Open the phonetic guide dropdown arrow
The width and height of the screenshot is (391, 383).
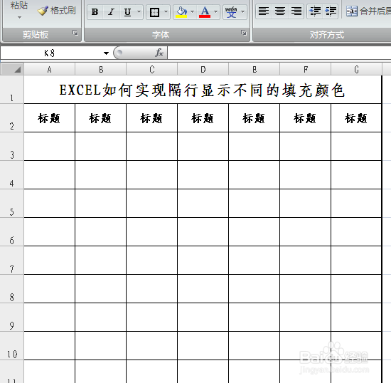[243, 11]
